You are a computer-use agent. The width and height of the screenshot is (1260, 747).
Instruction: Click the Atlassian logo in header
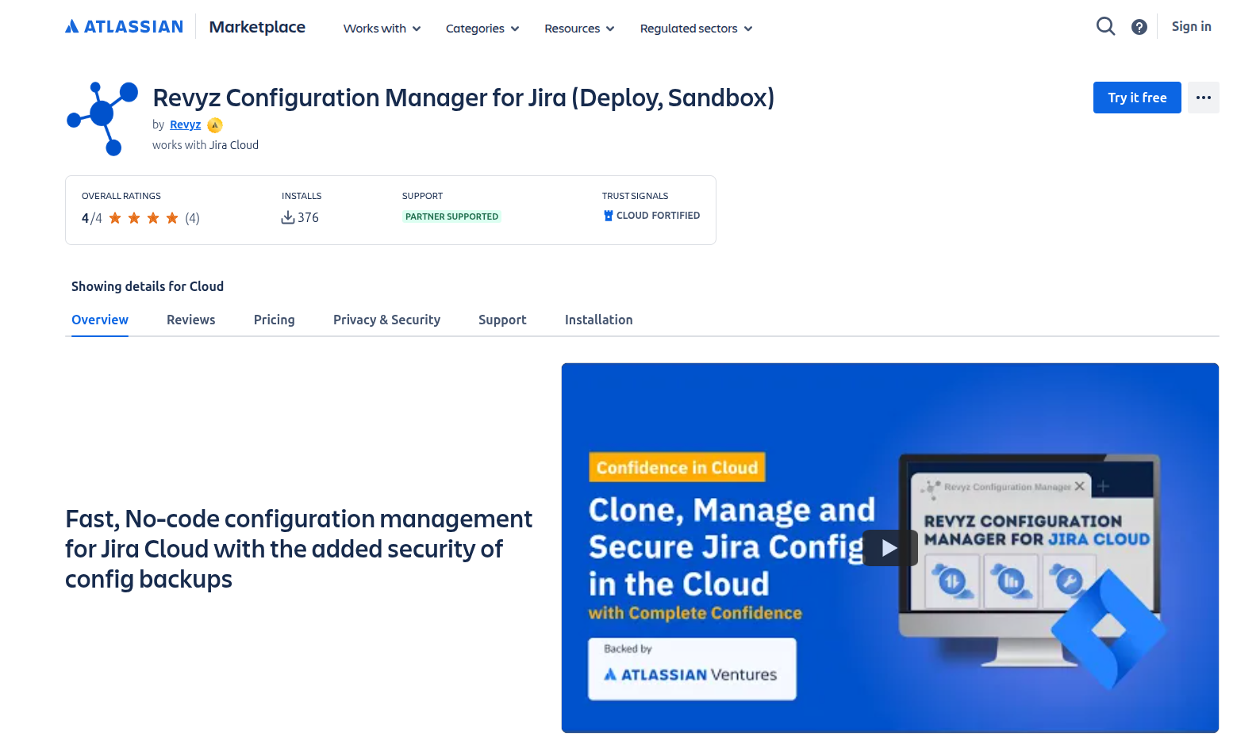[124, 27]
